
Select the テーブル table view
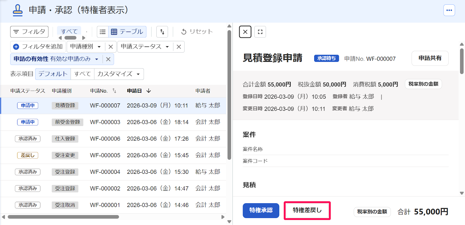point(127,32)
